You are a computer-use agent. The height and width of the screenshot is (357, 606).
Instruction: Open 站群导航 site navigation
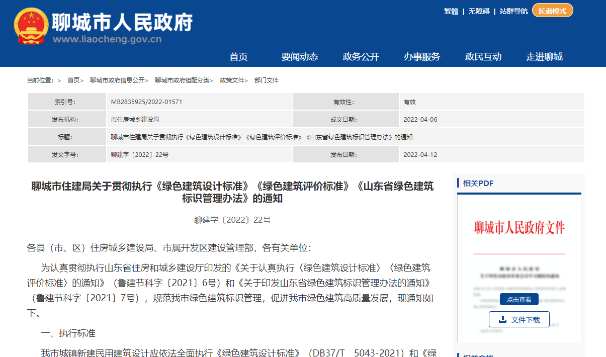(514, 11)
